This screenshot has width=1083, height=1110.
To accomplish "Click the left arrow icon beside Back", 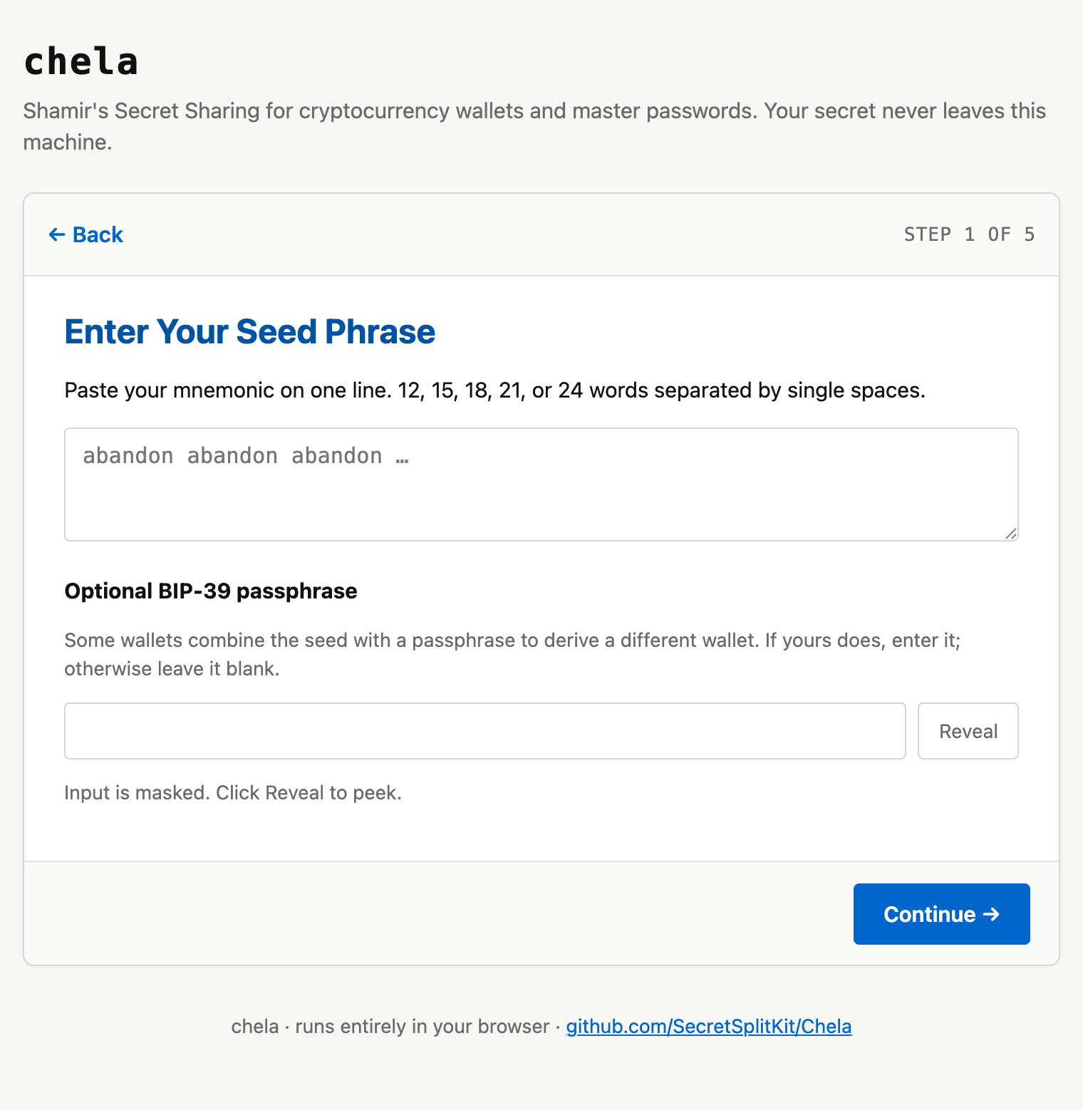I will (57, 234).
